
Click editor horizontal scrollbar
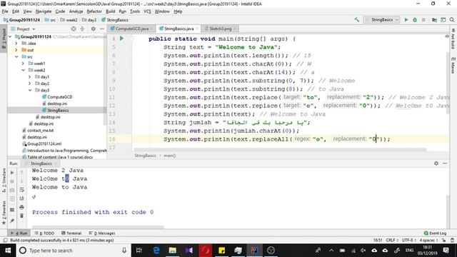point(280,150)
